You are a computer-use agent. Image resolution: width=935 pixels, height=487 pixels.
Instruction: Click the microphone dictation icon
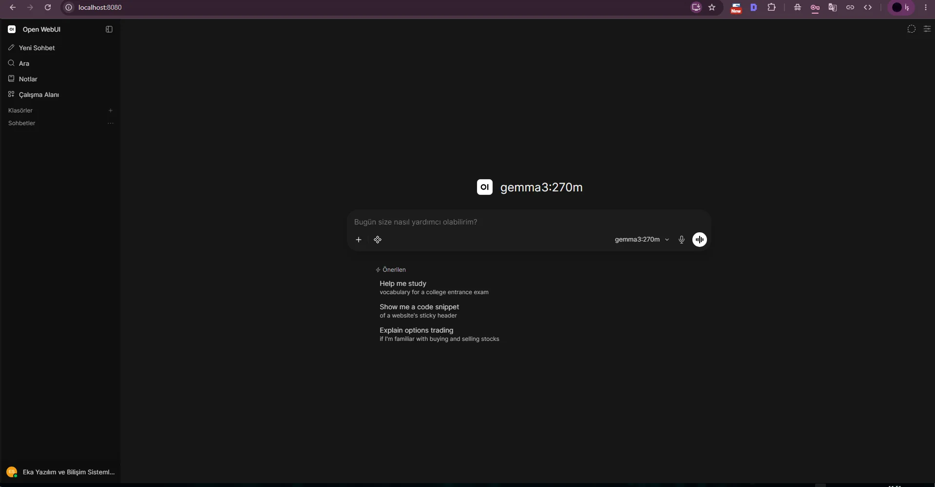682,240
